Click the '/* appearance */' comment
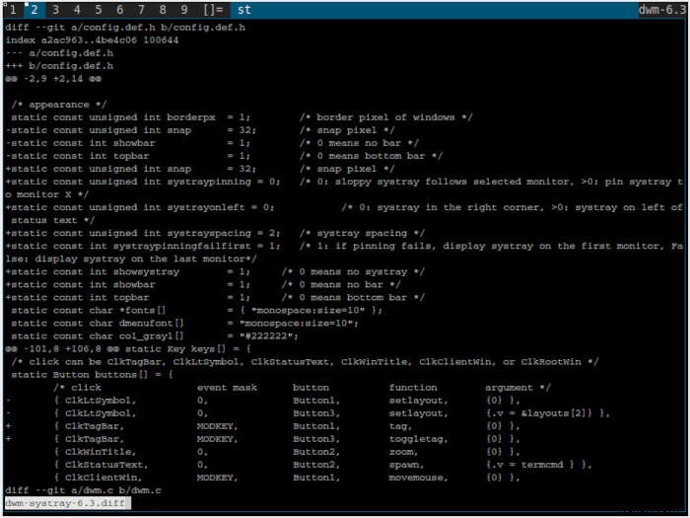Viewport: 690px width, 518px height. pyautogui.click(x=59, y=105)
